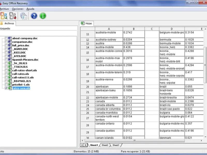Tick the checkbox for Spanish Phrases.doc

tap(6, 60)
